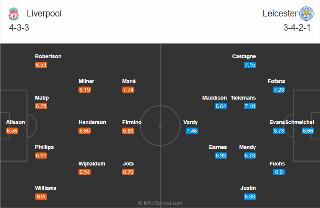Click Fofana's 7.23 rating badge
This screenshot has height=208, width=320.
click(x=279, y=90)
